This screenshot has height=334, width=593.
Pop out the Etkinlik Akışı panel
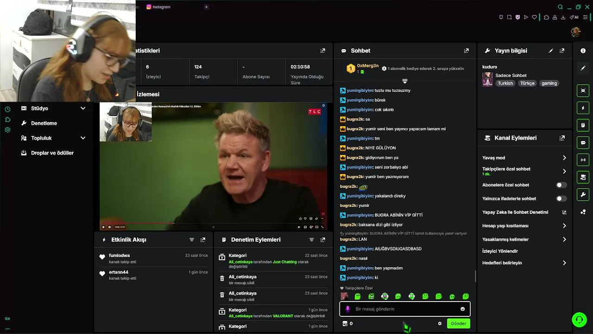203,240
